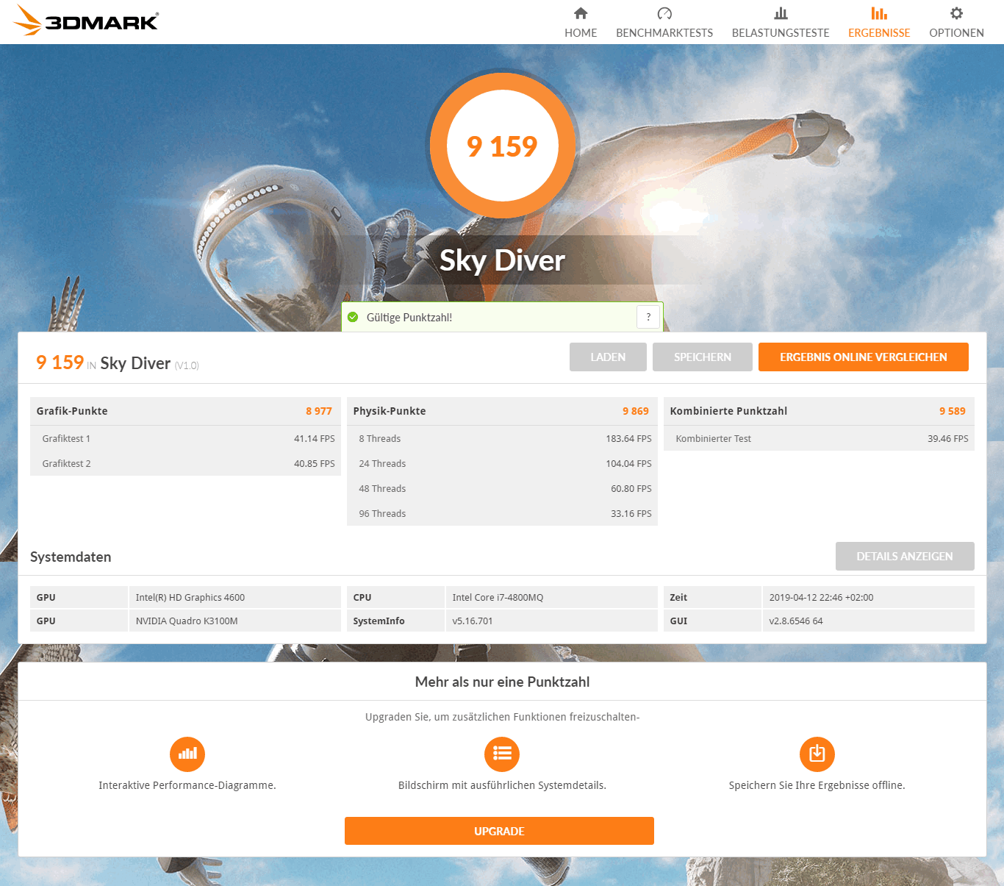Image resolution: width=1004 pixels, height=886 pixels.
Task: Click the Ergebnisse orange bars icon
Action: [x=879, y=13]
